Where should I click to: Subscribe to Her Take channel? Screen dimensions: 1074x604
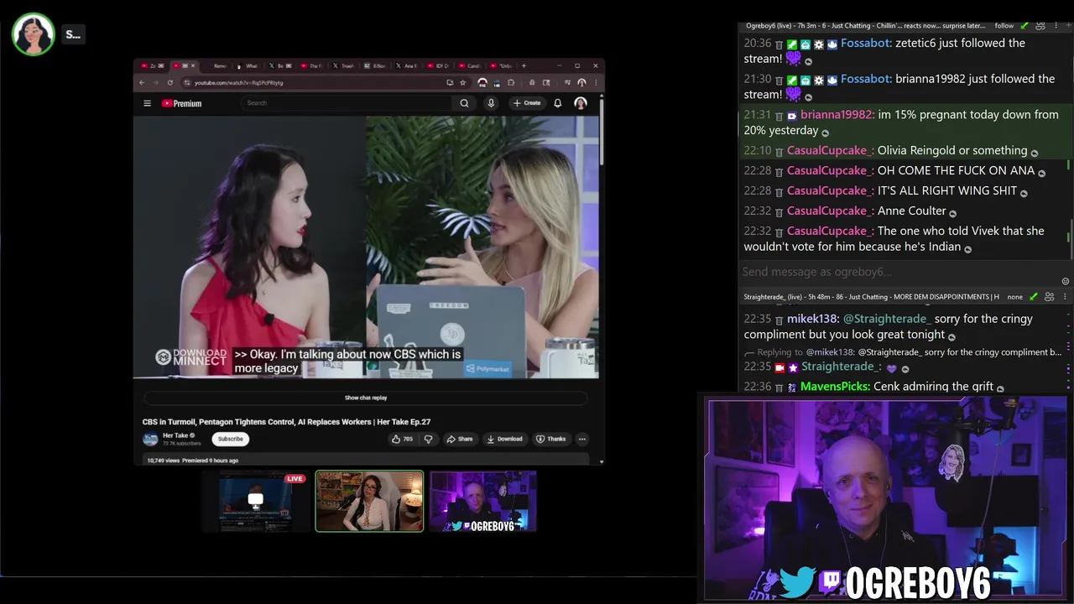pyautogui.click(x=230, y=439)
